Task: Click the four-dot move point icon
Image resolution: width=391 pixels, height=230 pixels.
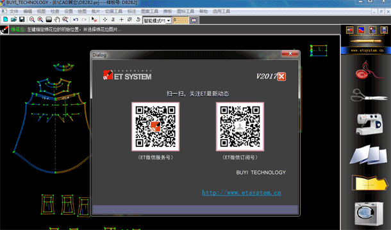Action: 105,19
